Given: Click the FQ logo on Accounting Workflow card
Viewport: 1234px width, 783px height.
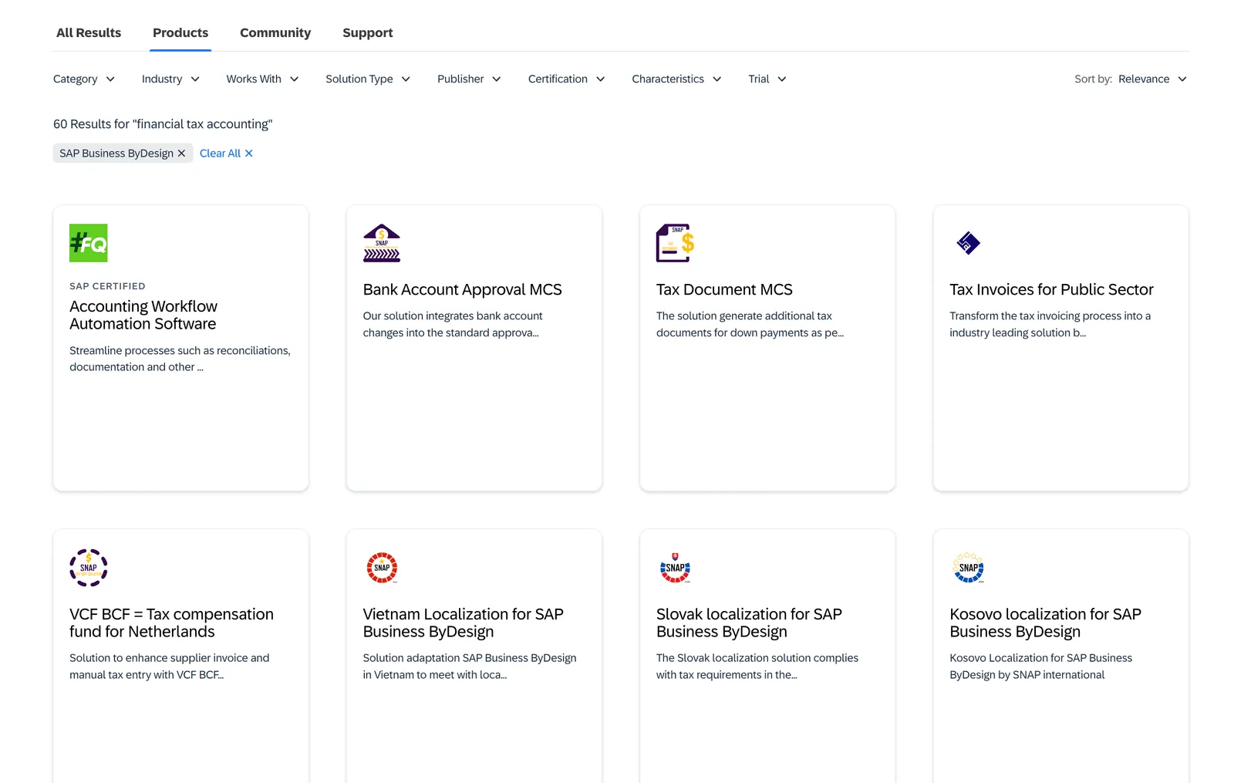Looking at the screenshot, I should point(89,243).
